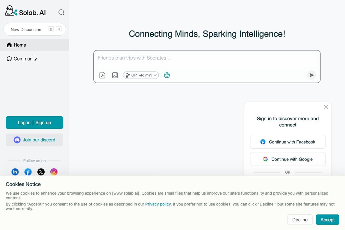345x230 pixels.
Task: Join our discord button
Action: [x=34, y=140]
